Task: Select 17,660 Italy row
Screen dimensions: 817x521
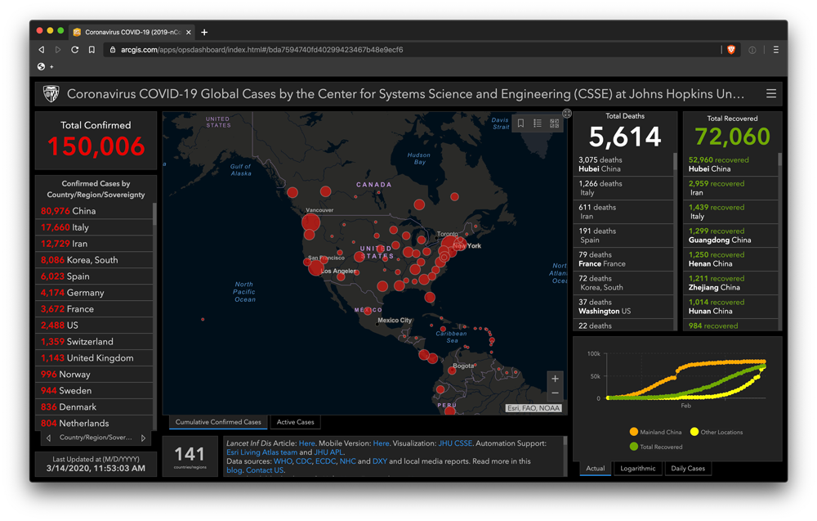Action: 96,227
